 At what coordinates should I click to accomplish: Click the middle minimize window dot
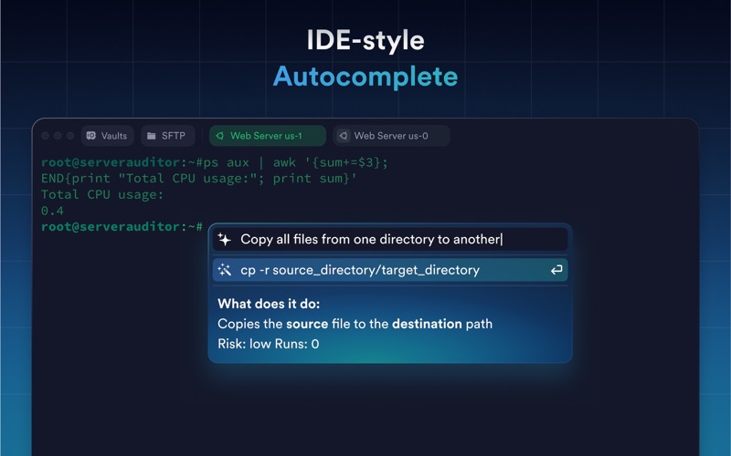pos(58,136)
